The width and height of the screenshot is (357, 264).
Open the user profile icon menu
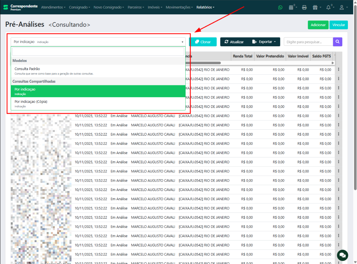click(x=342, y=7)
